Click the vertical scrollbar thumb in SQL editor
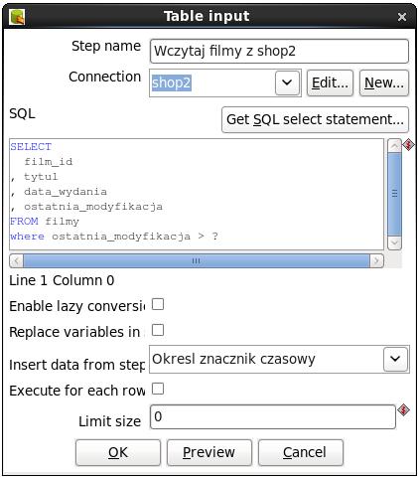The width and height of the screenshot is (418, 479). [394, 195]
